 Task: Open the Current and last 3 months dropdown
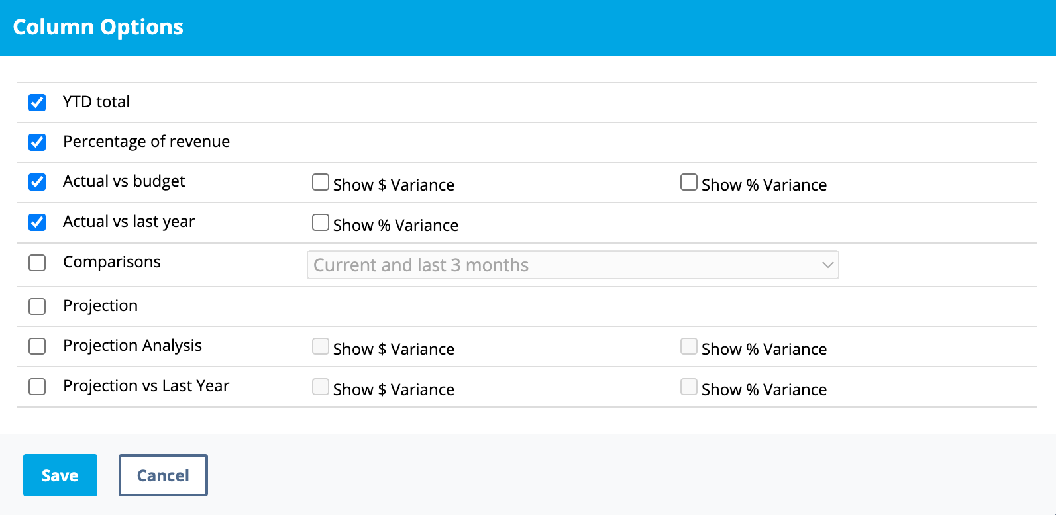pos(572,265)
